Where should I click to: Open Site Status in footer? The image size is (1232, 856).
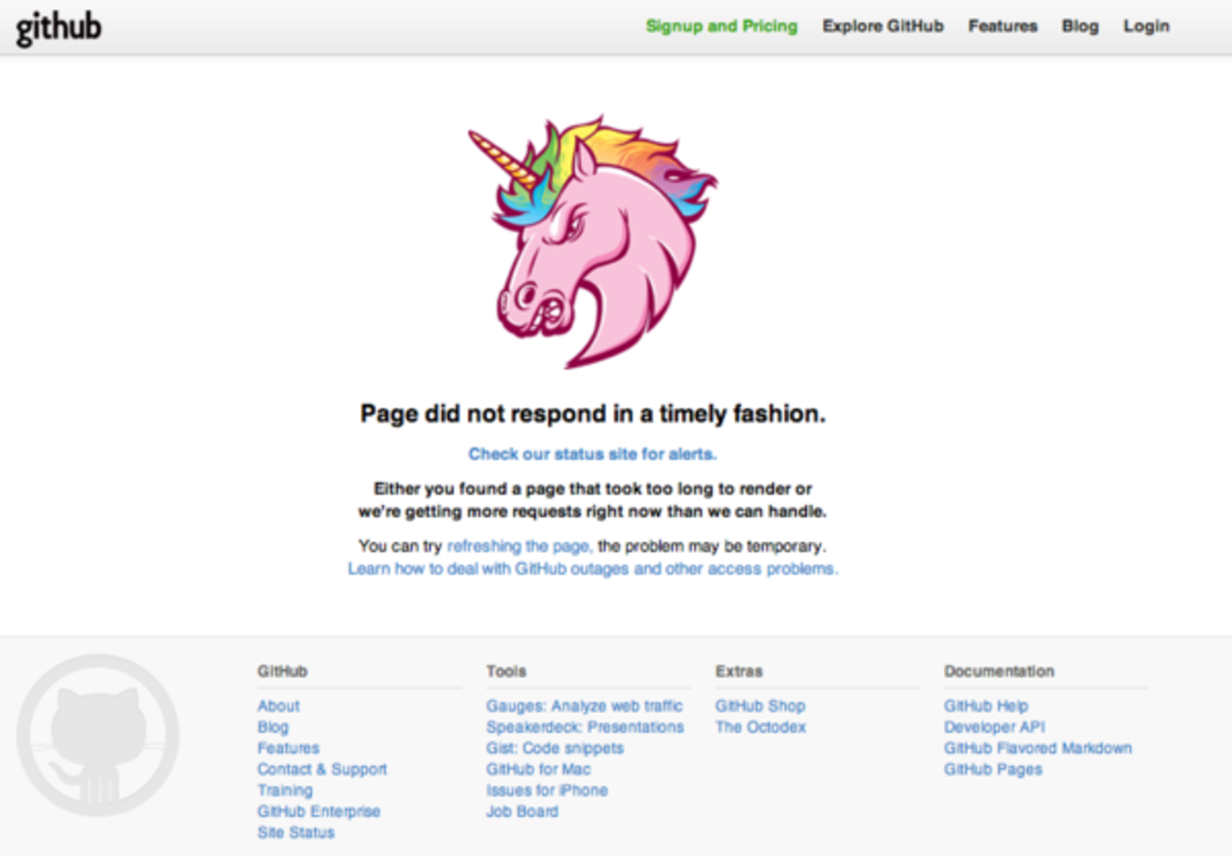pyautogui.click(x=296, y=832)
